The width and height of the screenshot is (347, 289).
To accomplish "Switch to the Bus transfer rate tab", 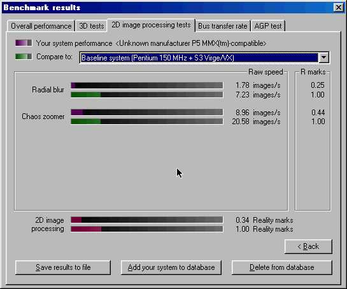I will [222, 26].
